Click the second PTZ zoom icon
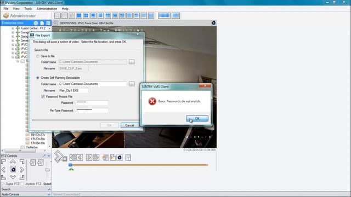 click(41, 163)
